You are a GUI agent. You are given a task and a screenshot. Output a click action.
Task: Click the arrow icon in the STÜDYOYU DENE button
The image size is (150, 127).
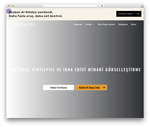(x=138, y=14)
